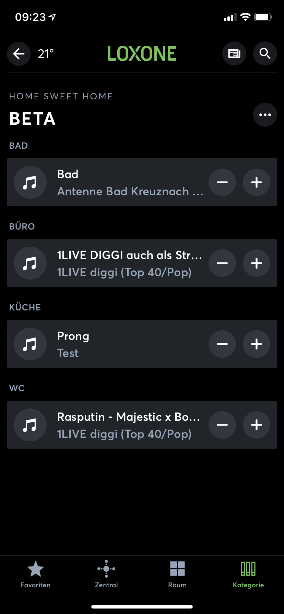Open the news feed icon in header
Screen dimensions: 284x614
[234, 54]
